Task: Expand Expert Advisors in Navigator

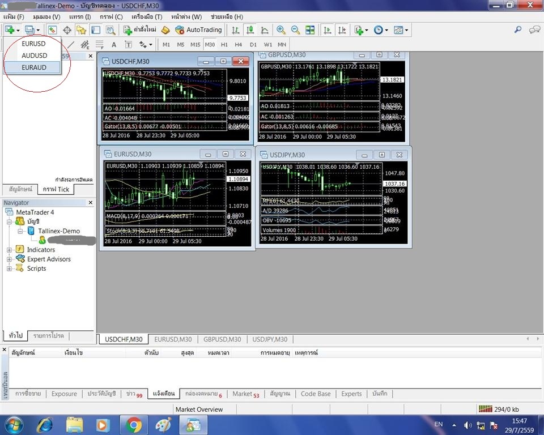Action: [x=9, y=259]
